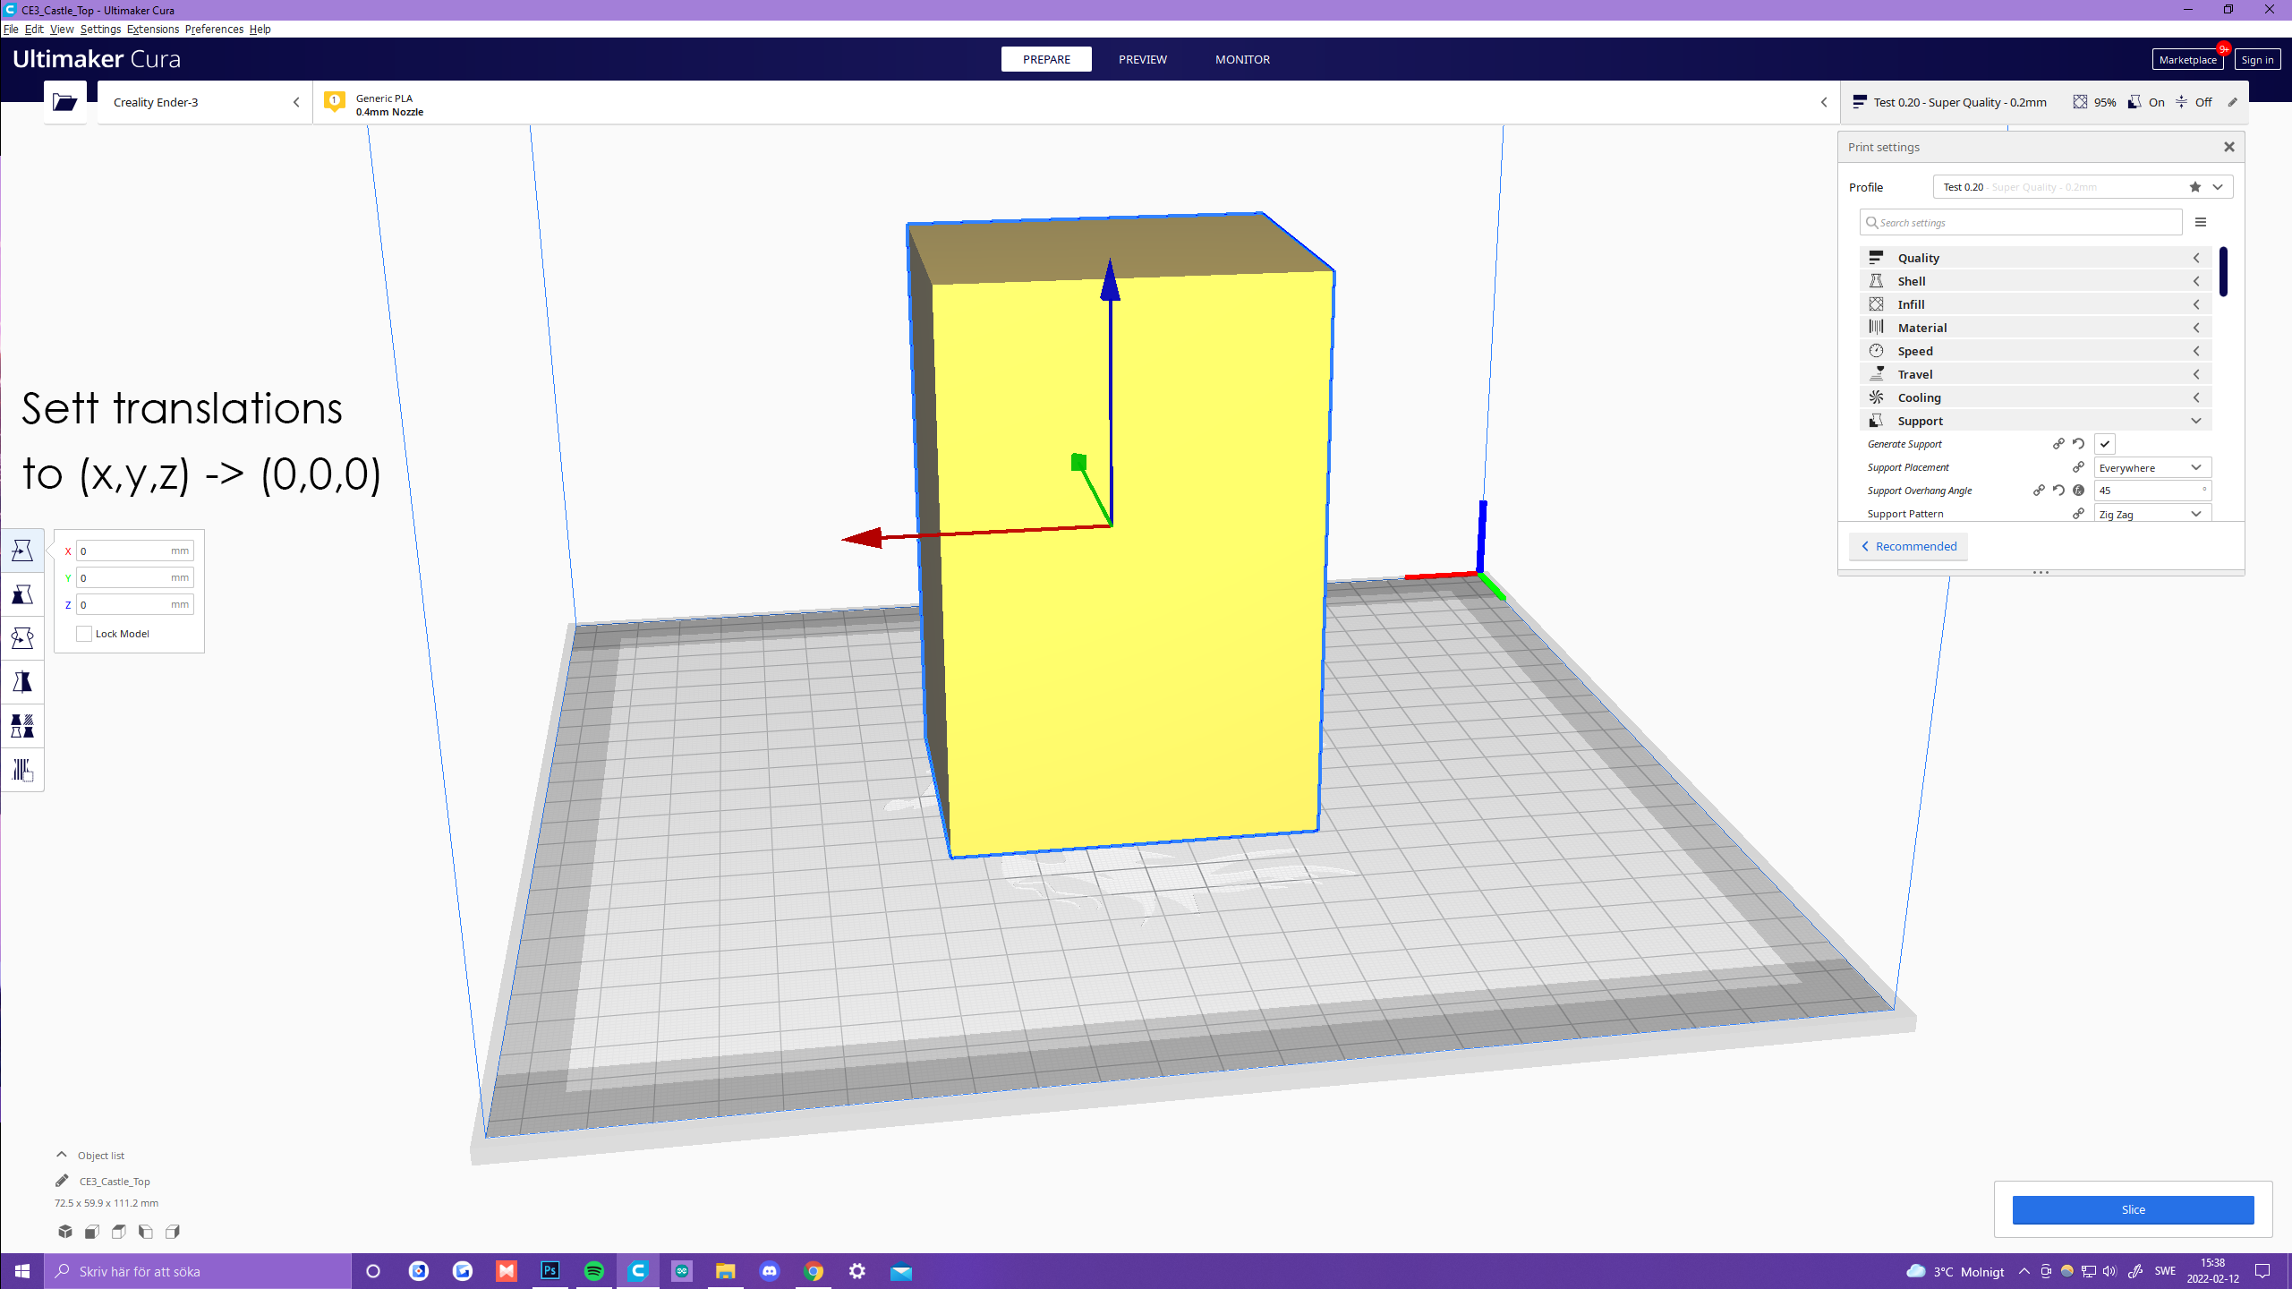This screenshot has height=1289, width=2292.
Task: Toggle the Generate Support checkbox
Action: click(2105, 444)
